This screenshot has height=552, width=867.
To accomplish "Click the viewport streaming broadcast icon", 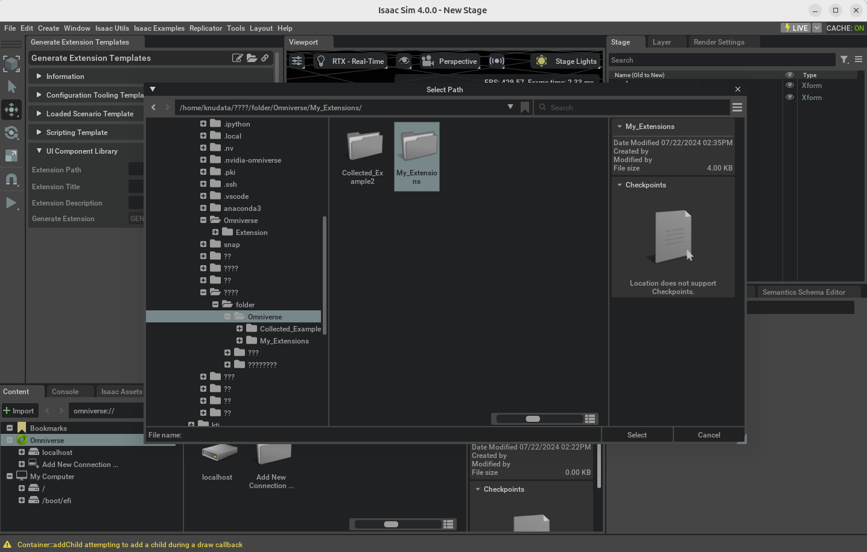I will (497, 61).
